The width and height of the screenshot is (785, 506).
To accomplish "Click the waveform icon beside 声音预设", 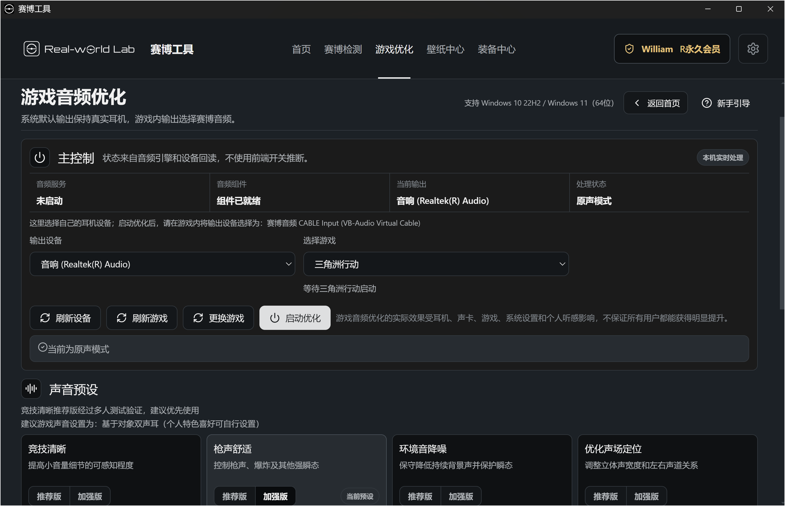I will coord(31,389).
